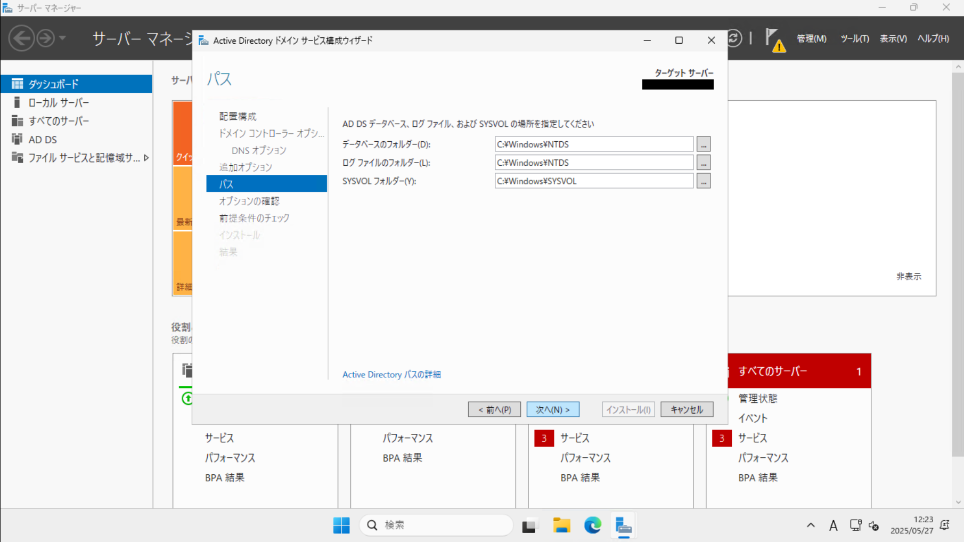Open the taskbar clock and date
Viewport: 964px width, 542px height.
pos(912,525)
